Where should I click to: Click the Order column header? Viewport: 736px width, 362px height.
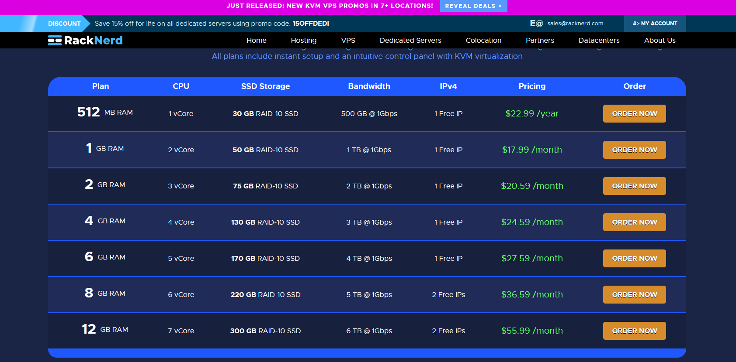635,86
